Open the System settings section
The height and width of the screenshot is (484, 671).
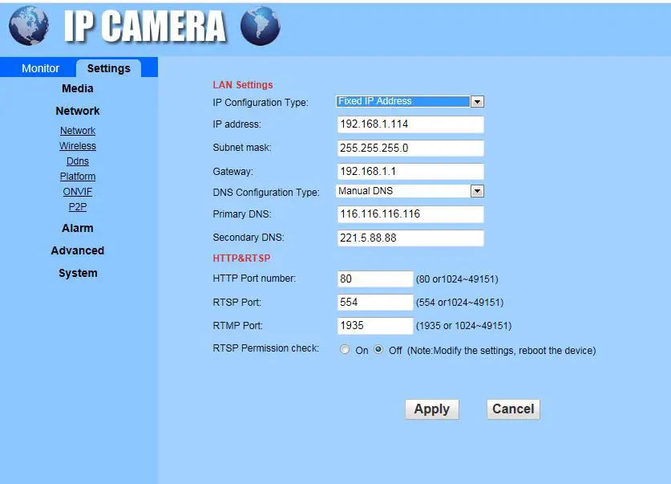[x=77, y=273]
